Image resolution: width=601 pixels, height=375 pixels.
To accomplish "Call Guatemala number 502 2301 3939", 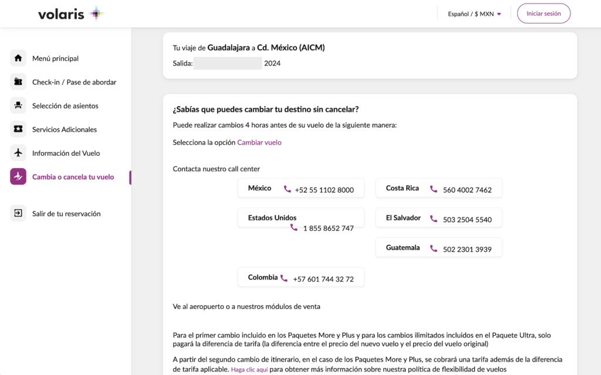I will (x=467, y=250).
